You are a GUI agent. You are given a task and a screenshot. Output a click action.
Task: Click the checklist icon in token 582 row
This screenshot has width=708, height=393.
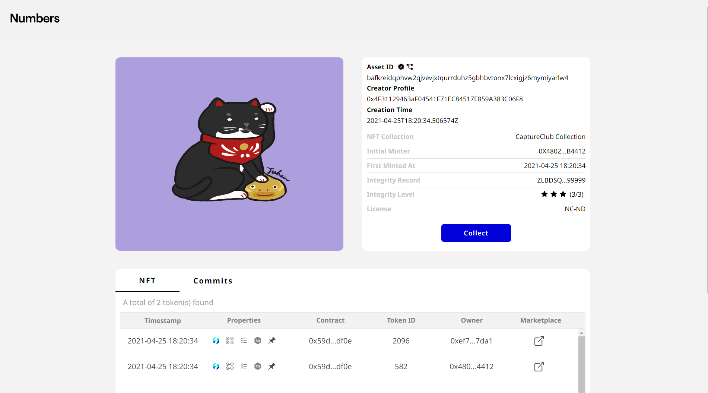pyautogui.click(x=244, y=366)
